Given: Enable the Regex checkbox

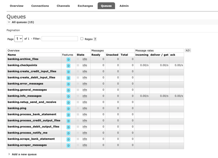Looking at the screenshot, I should [82, 39].
